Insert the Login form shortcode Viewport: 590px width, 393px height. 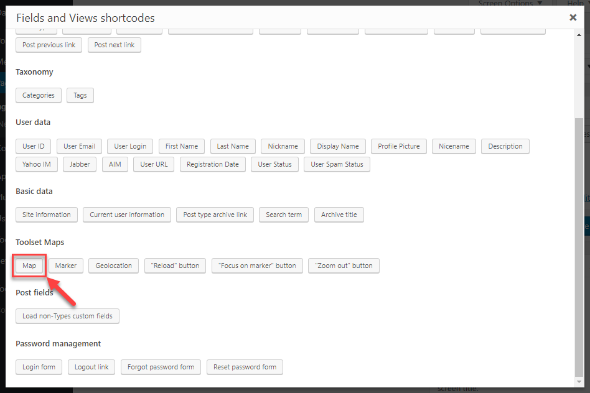[39, 367]
